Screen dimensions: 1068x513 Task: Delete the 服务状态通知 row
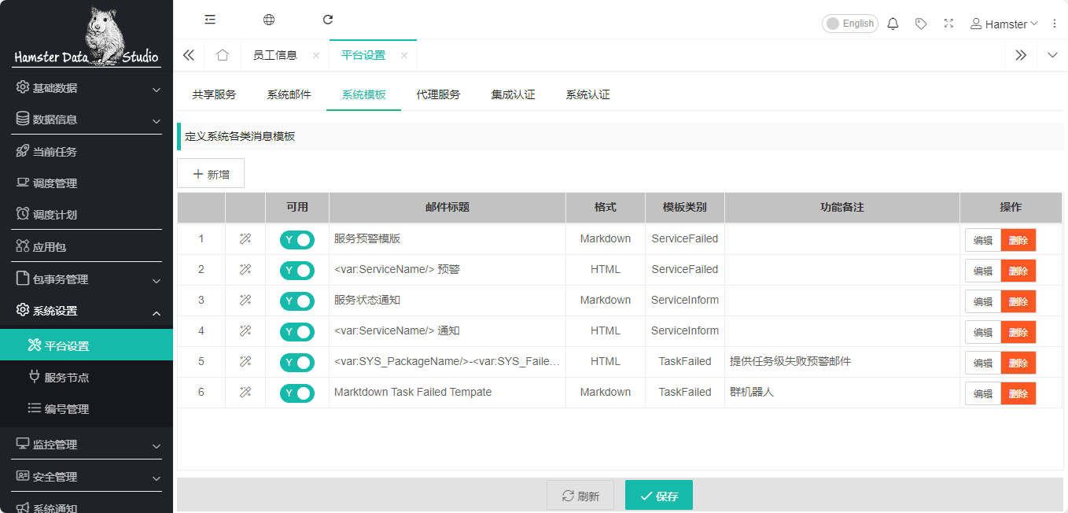pos(1018,301)
